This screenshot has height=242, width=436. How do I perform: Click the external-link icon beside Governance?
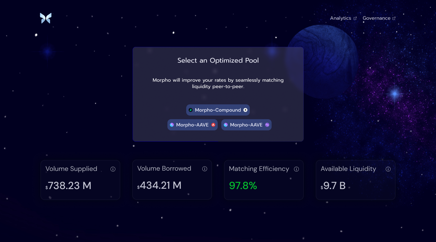coord(394,18)
